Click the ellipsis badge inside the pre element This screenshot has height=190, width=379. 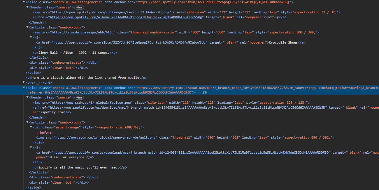point(38,83)
